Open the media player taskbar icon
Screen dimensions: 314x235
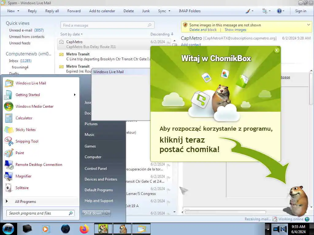[x=46, y=229]
